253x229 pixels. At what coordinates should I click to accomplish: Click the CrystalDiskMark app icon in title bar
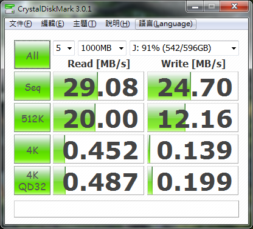[x=10, y=8]
